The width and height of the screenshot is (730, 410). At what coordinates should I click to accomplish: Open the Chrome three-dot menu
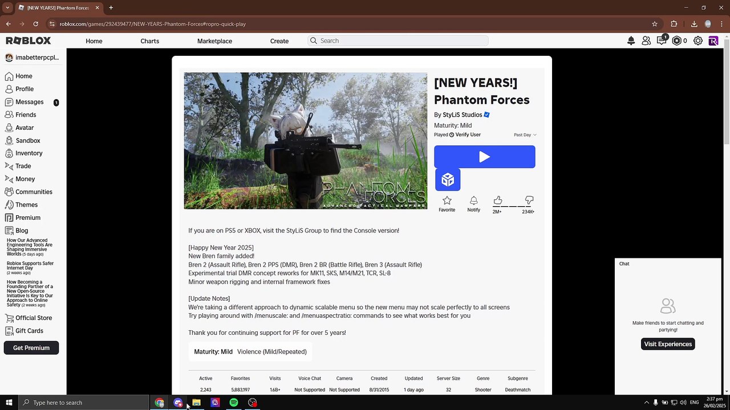click(x=722, y=24)
